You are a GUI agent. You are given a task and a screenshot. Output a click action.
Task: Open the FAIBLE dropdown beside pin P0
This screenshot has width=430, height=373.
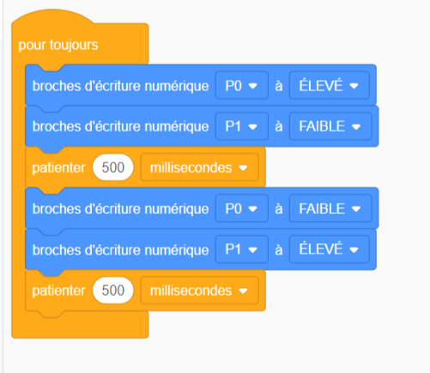pyautogui.click(x=330, y=208)
